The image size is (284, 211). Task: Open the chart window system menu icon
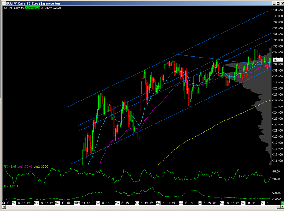pos(4,3)
